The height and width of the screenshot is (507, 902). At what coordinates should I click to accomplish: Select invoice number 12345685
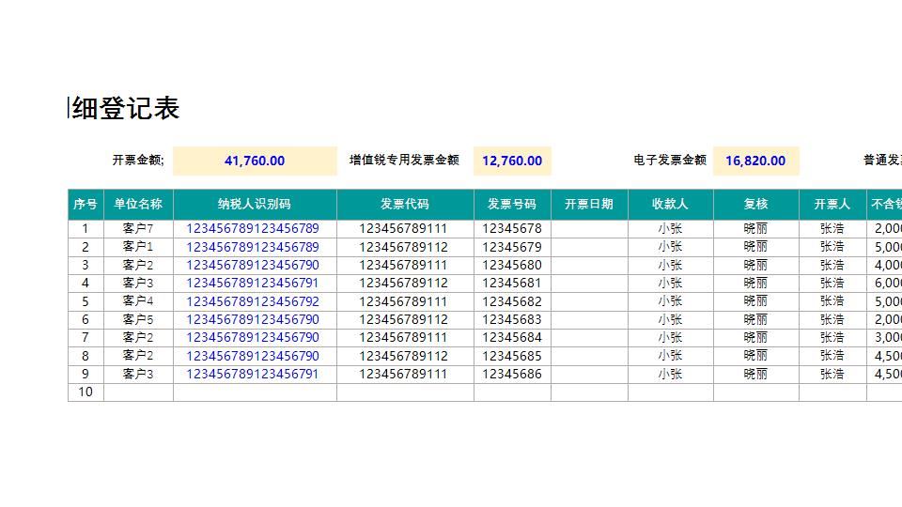512,356
